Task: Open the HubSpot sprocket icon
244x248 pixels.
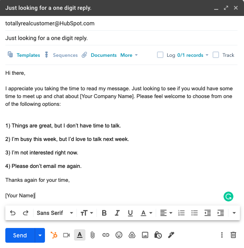Action: [54, 235]
